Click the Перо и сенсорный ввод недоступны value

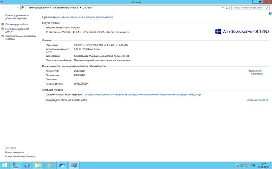click(x=102, y=60)
